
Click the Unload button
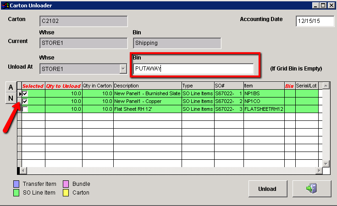tap(267, 189)
